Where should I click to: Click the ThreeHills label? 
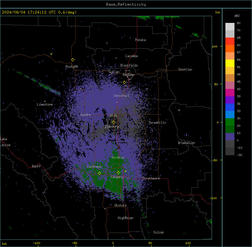coord(157,123)
